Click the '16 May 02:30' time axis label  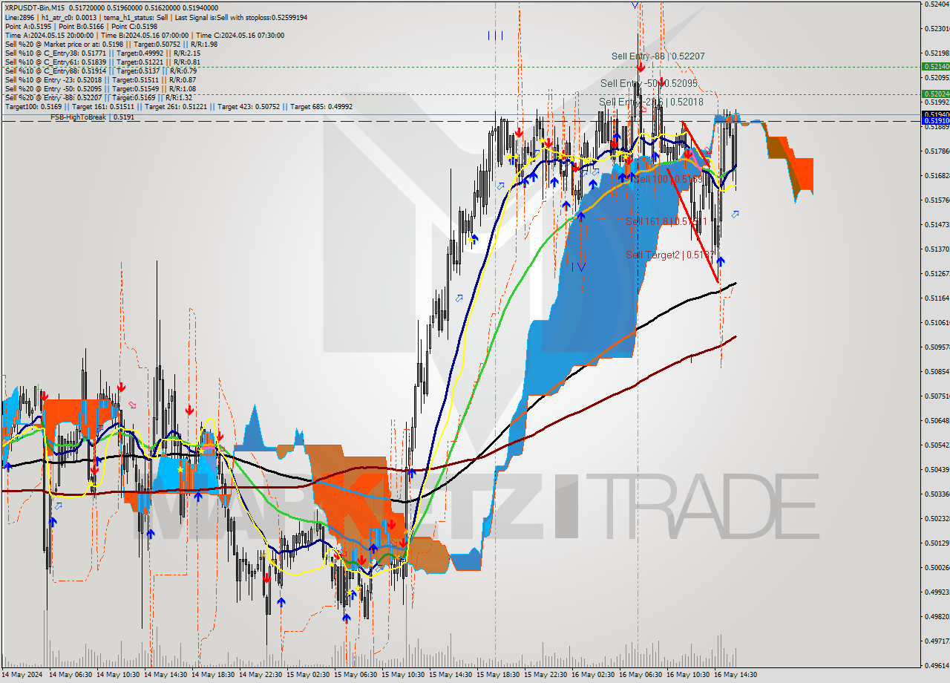coord(593,675)
